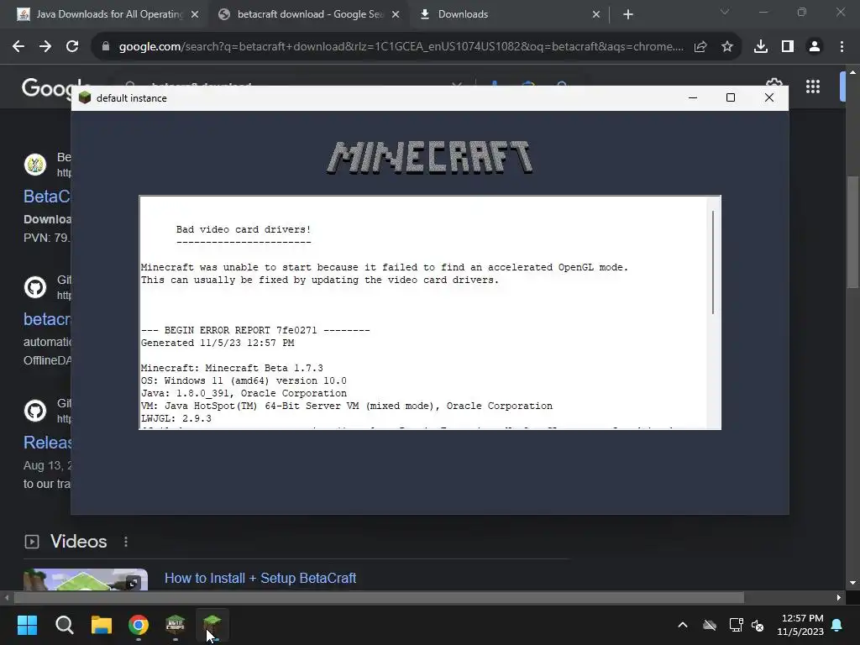Image resolution: width=860 pixels, height=645 pixels.
Task: Open Windows Start menu
Action: 28,625
